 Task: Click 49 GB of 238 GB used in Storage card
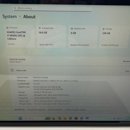click(x=110, y=45)
